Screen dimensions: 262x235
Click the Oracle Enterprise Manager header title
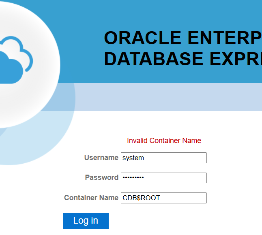point(183,48)
